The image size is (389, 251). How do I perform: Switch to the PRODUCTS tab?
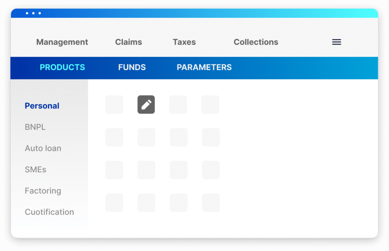pos(62,67)
